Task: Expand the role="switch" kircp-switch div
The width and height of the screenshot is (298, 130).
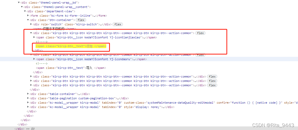Action: click(x=31, y=24)
